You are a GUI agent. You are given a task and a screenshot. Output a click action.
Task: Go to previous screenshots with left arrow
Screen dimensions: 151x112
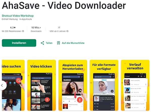coord(2,85)
